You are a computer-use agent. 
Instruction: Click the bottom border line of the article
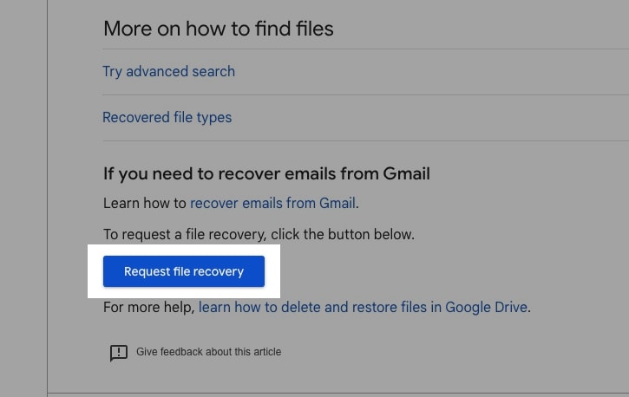(338, 393)
